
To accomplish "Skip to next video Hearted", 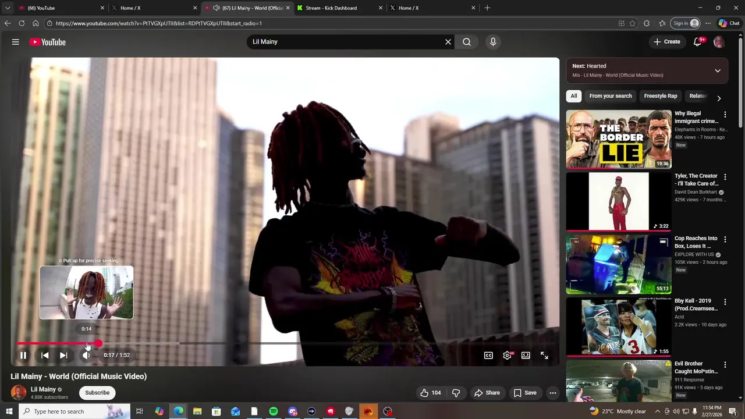I will pyautogui.click(x=63, y=355).
